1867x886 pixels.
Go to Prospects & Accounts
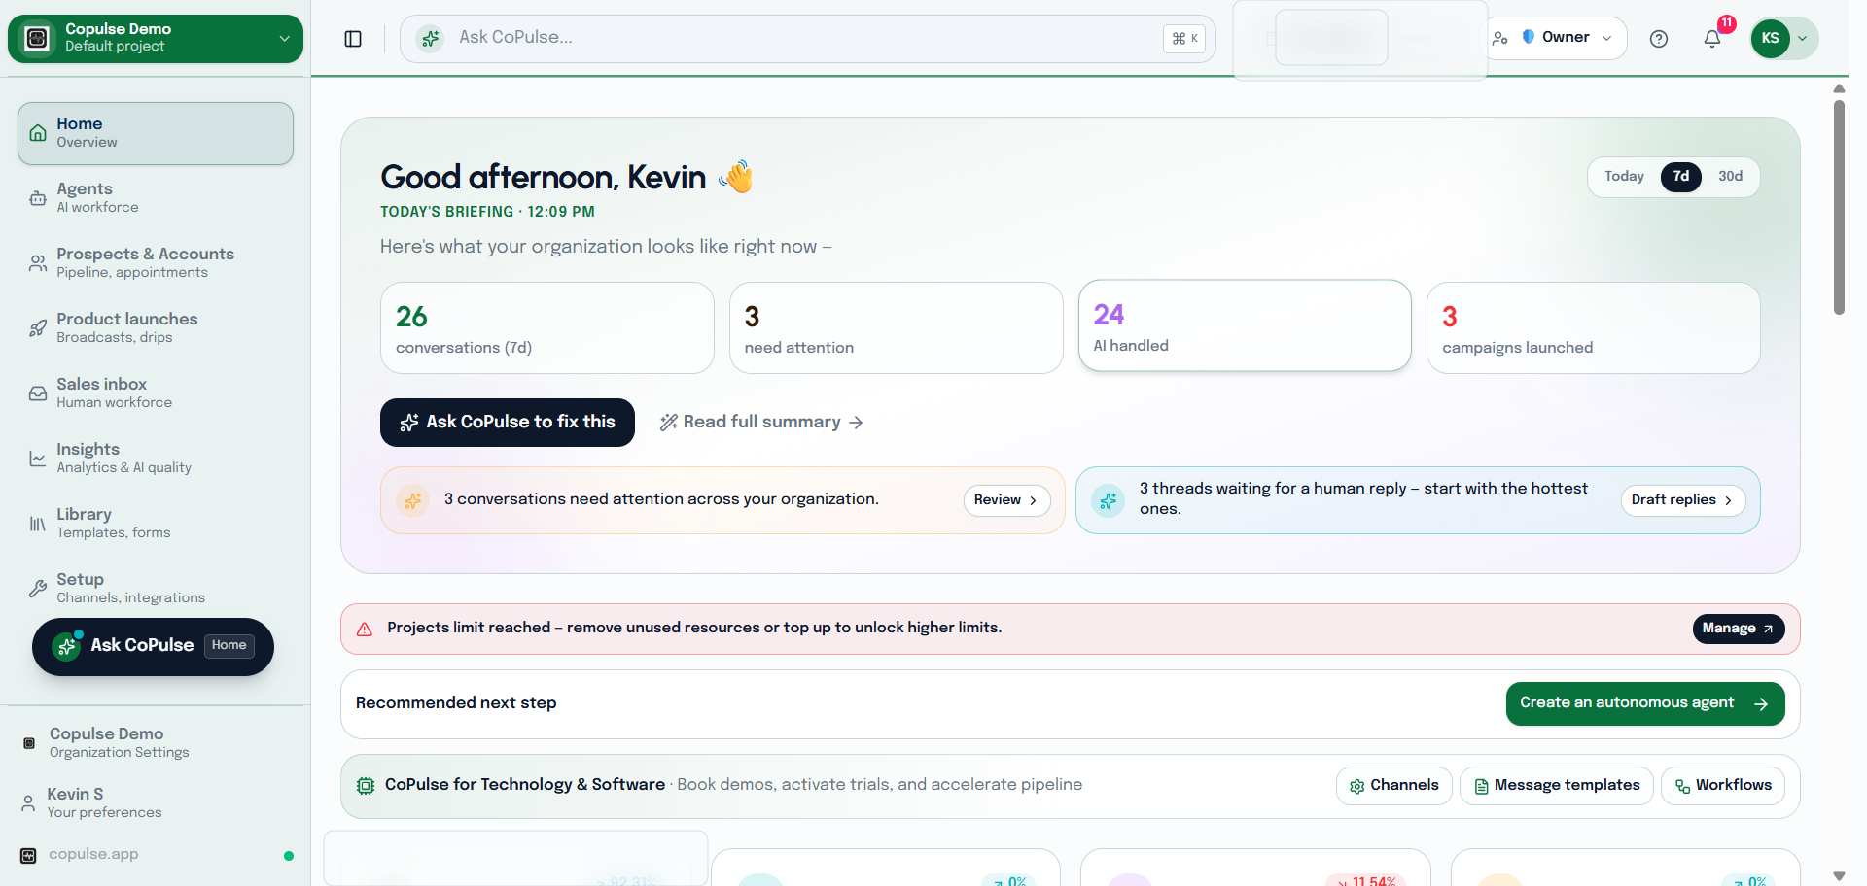[x=156, y=263]
